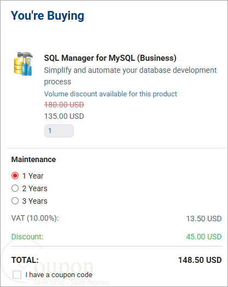The image size is (228, 287).
Task: Click the VAT (10.00%) label
Action: (35, 218)
